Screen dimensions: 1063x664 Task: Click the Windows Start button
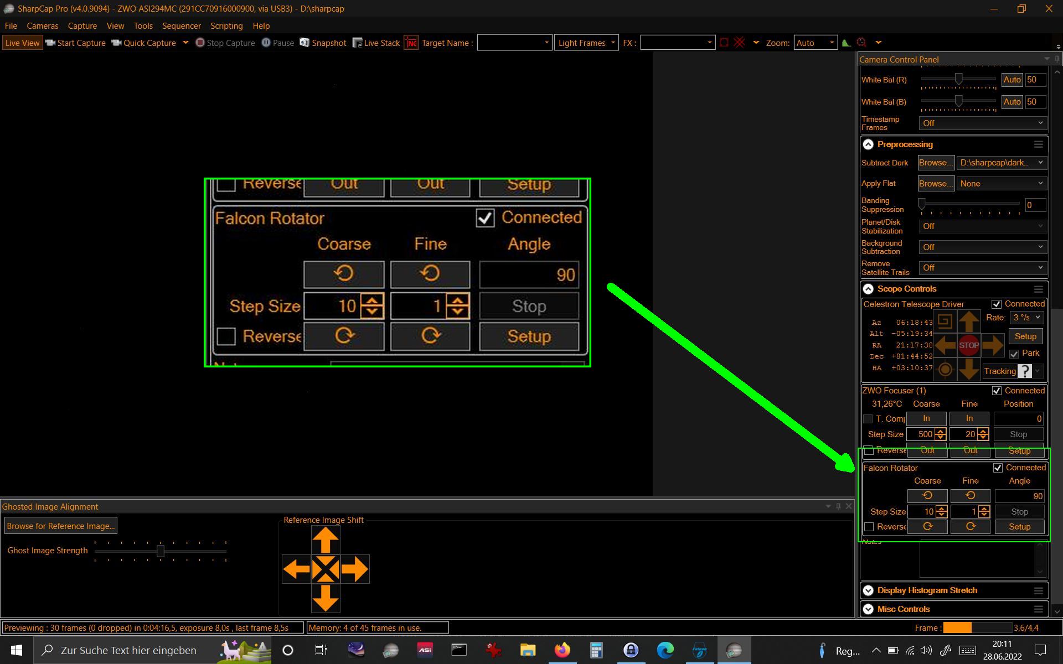pyautogui.click(x=17, y=650)
